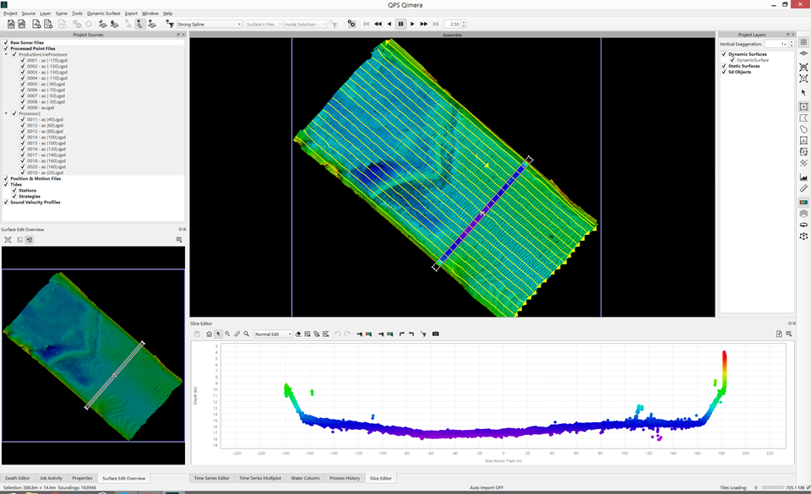811x494 pixels.
Task: Click the lasso selection tool in right toolbar
Action: [x=803, y=130]
